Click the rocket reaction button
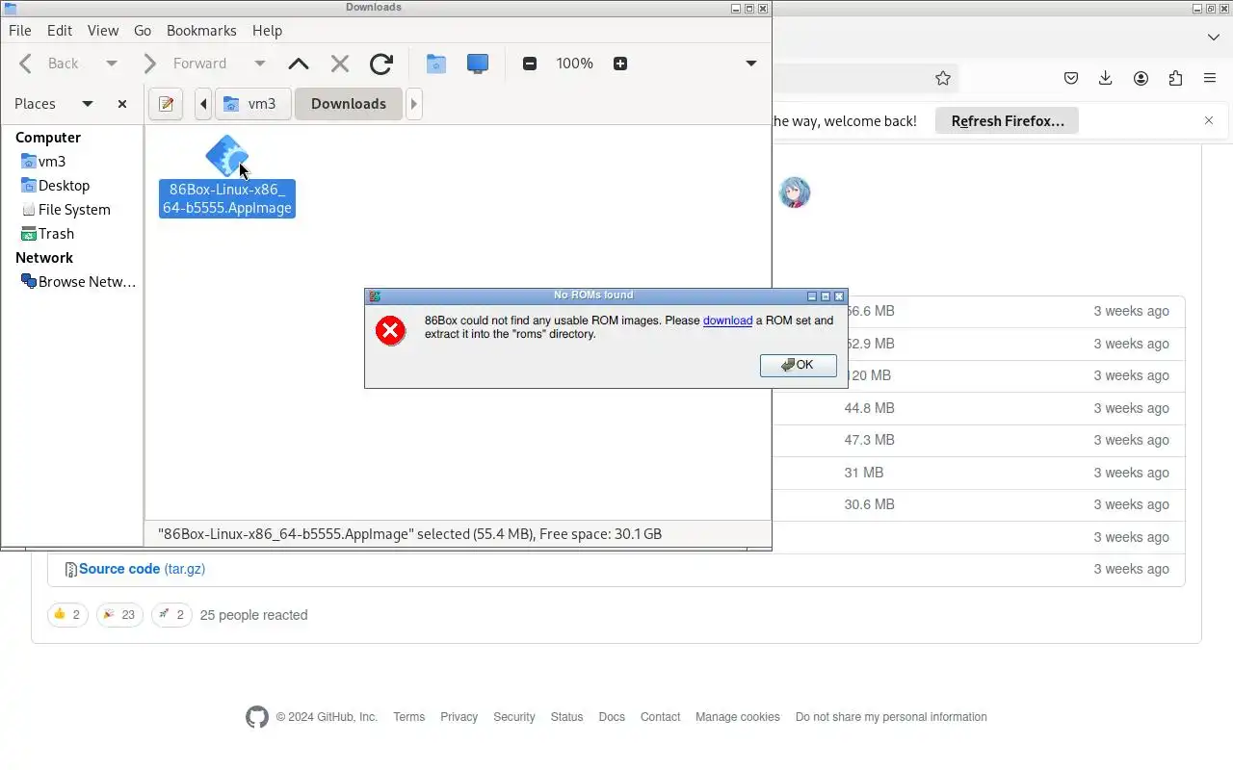1233x770 pixels. coord(171,615)
